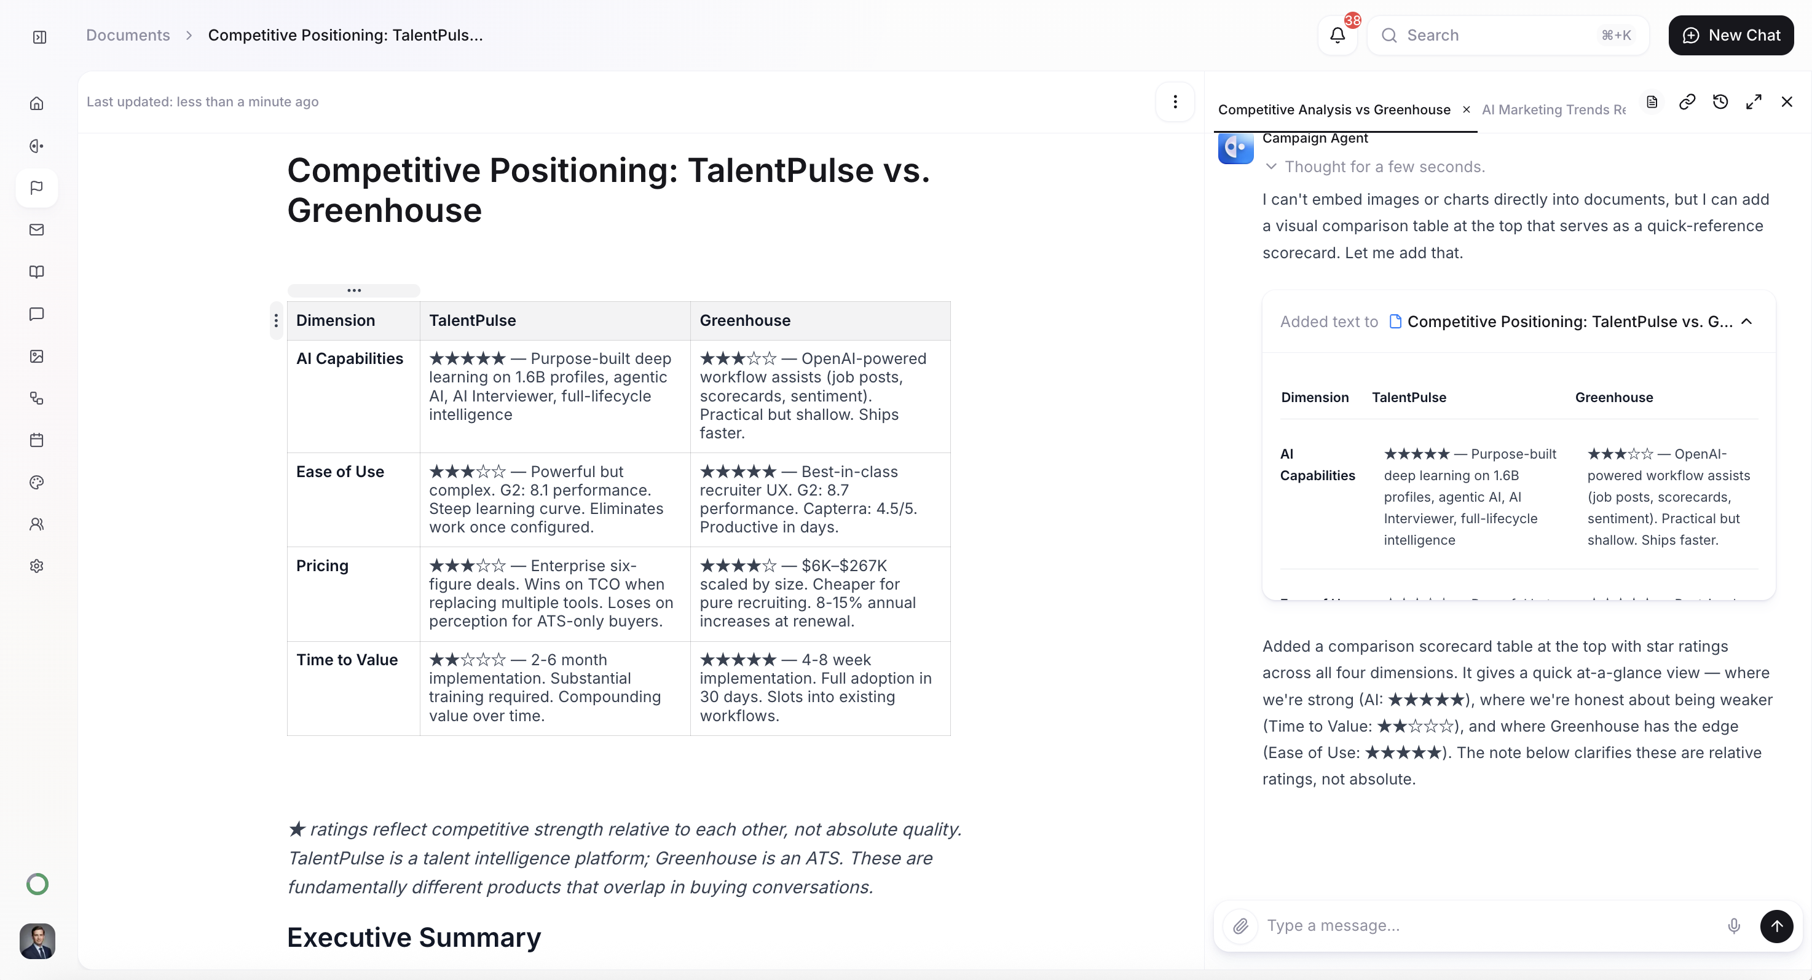Click the palette icon in sidebar
Viewport: 1812px width, 980px height.
(x=37, y=482)
